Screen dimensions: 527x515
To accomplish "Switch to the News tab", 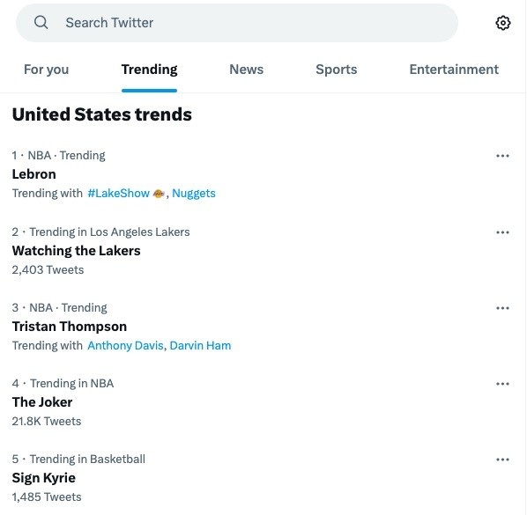I will 247,70.
